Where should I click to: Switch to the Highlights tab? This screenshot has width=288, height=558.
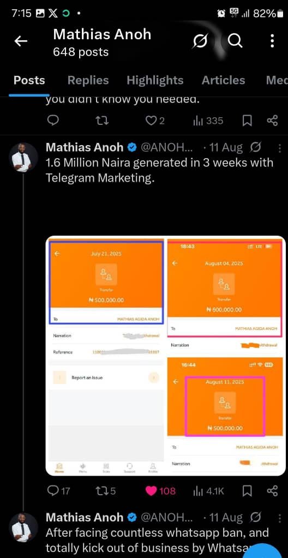[155, 80]
